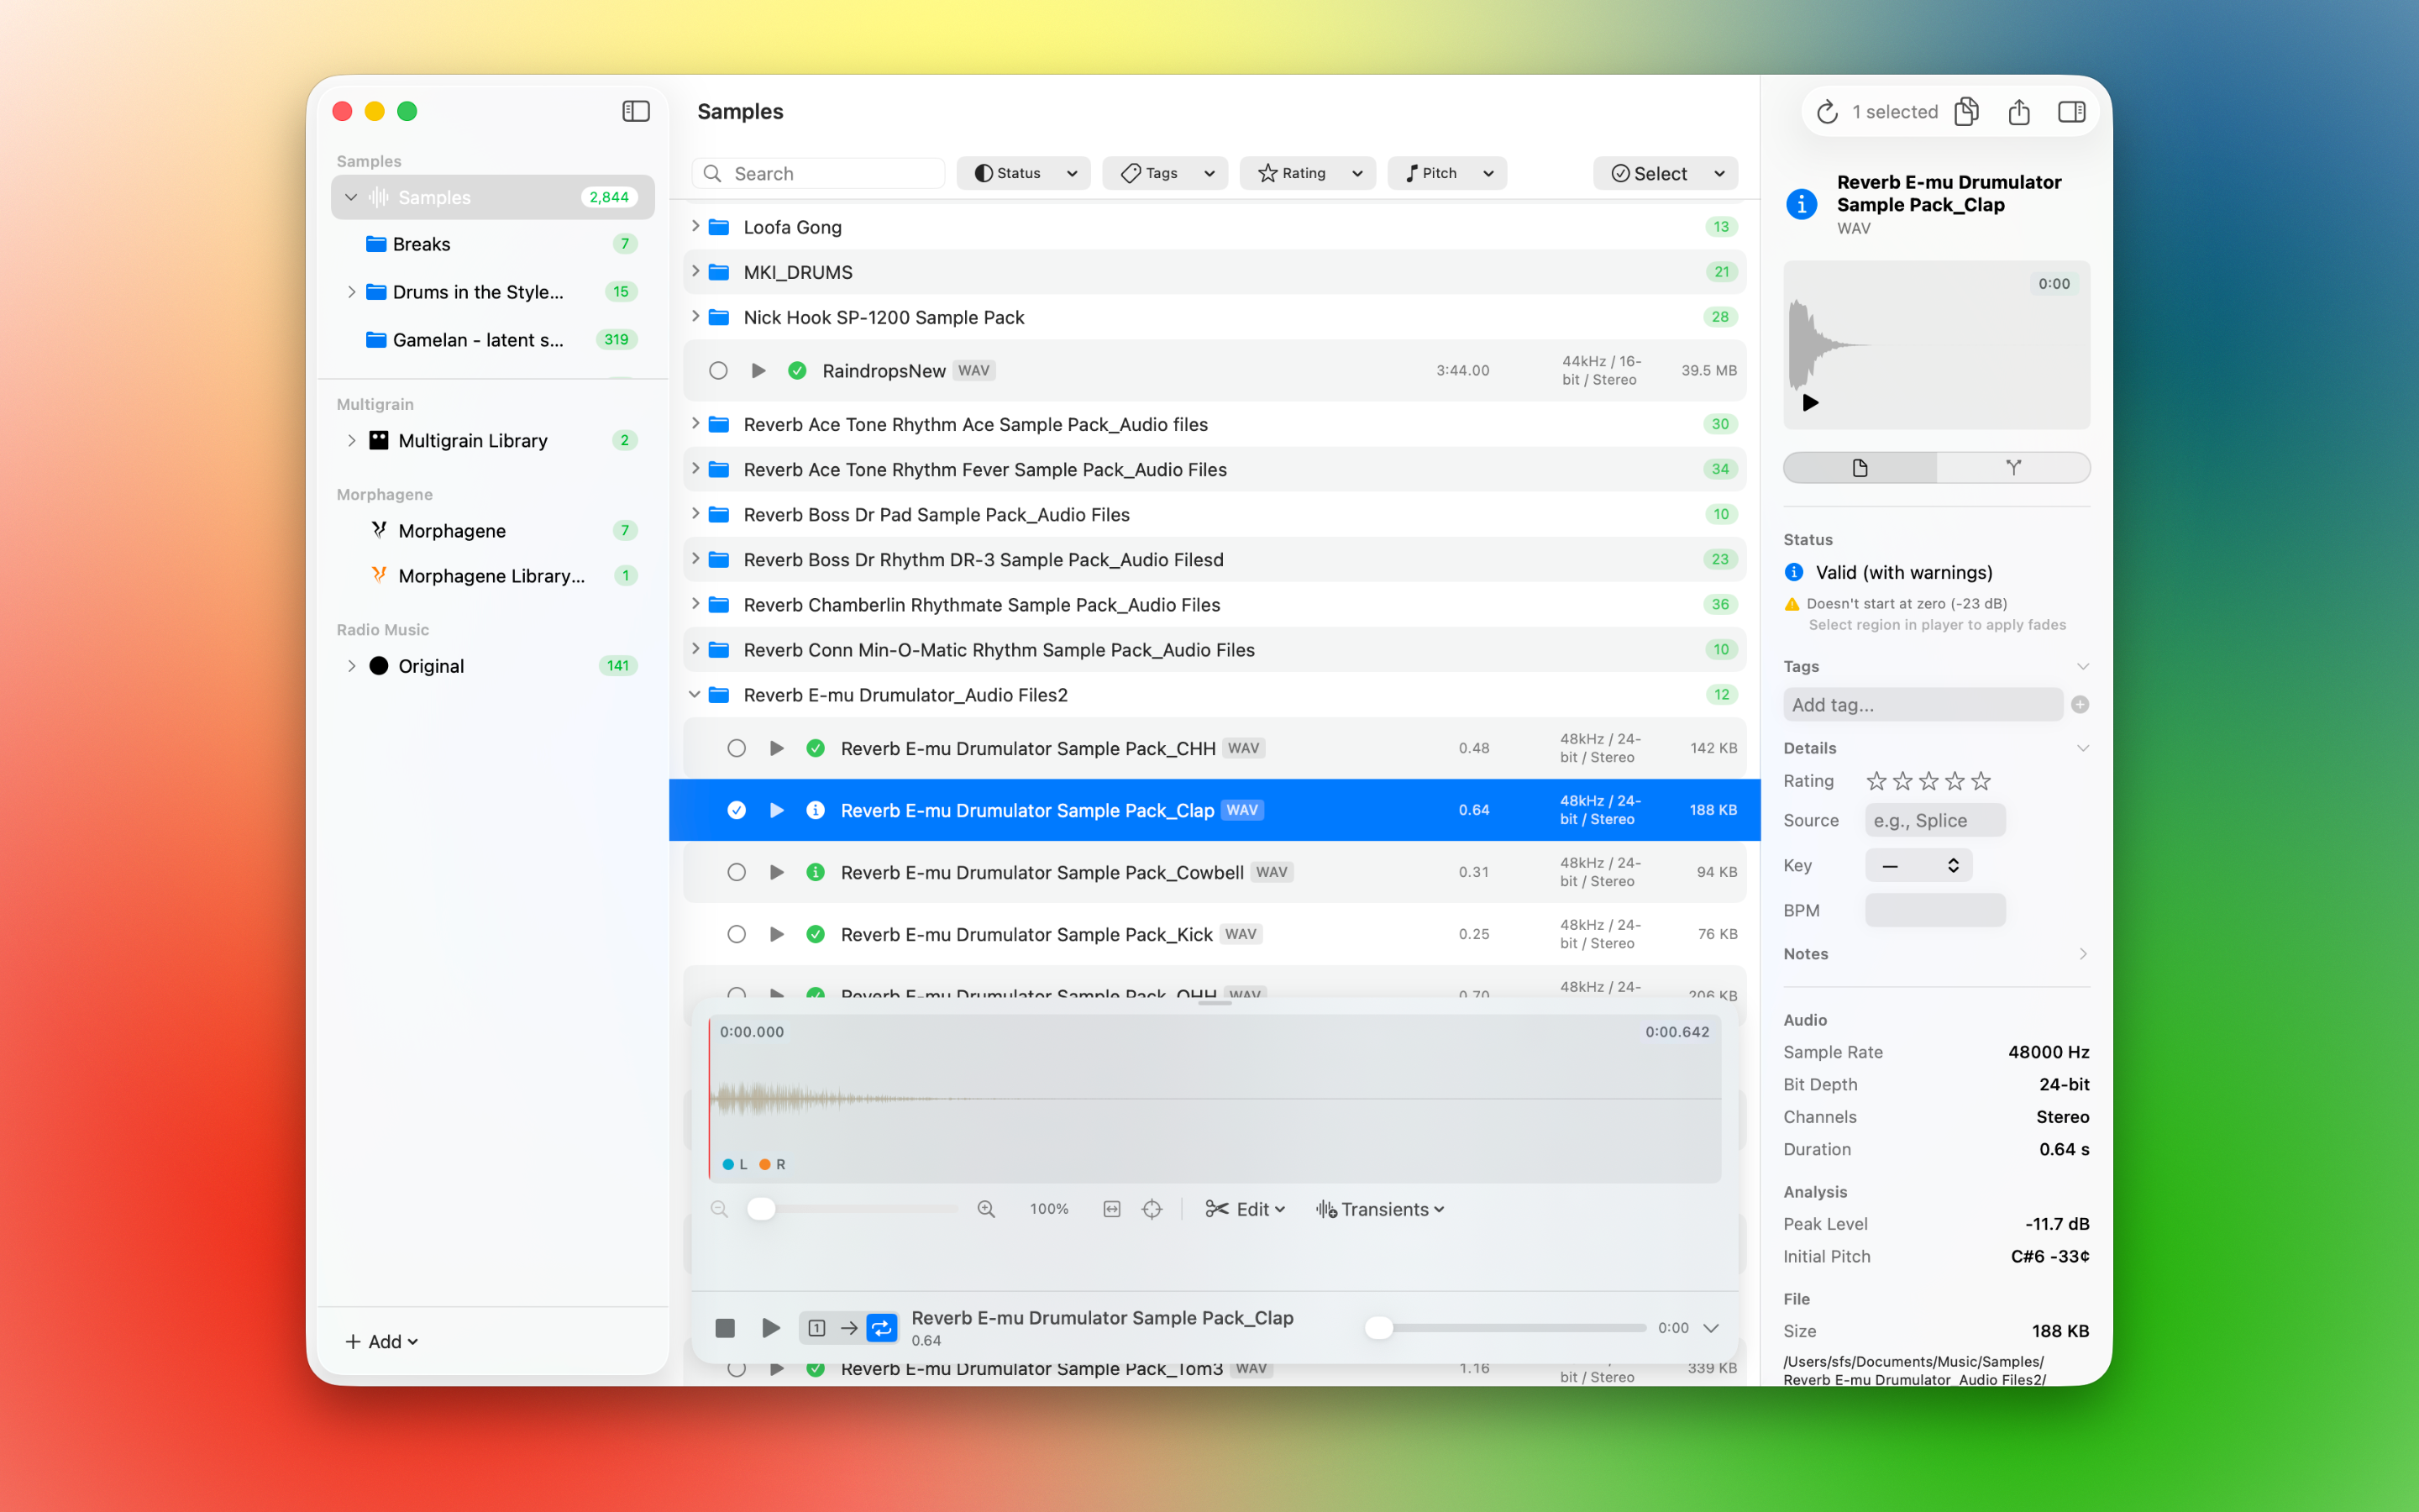
Task: Click the duplicate files icon next to '1 selected'
Action: pyautogui.click(x=1967, y=111)
